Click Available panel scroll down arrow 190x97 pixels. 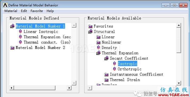[179, 83]
